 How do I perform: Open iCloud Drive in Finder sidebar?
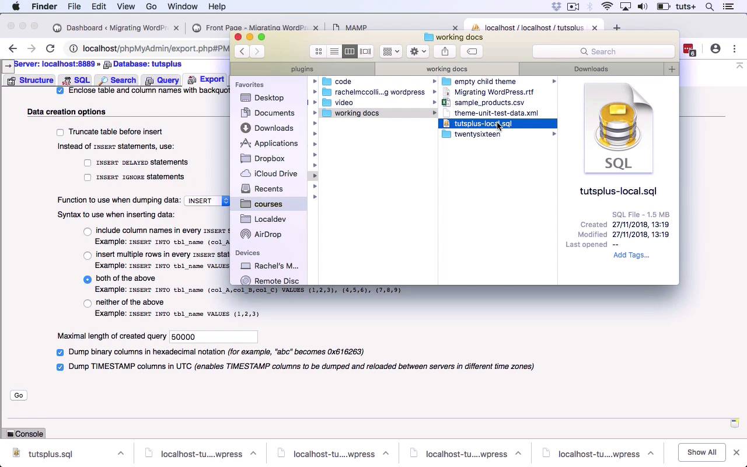pyautogui.click(x=275, y=173)
